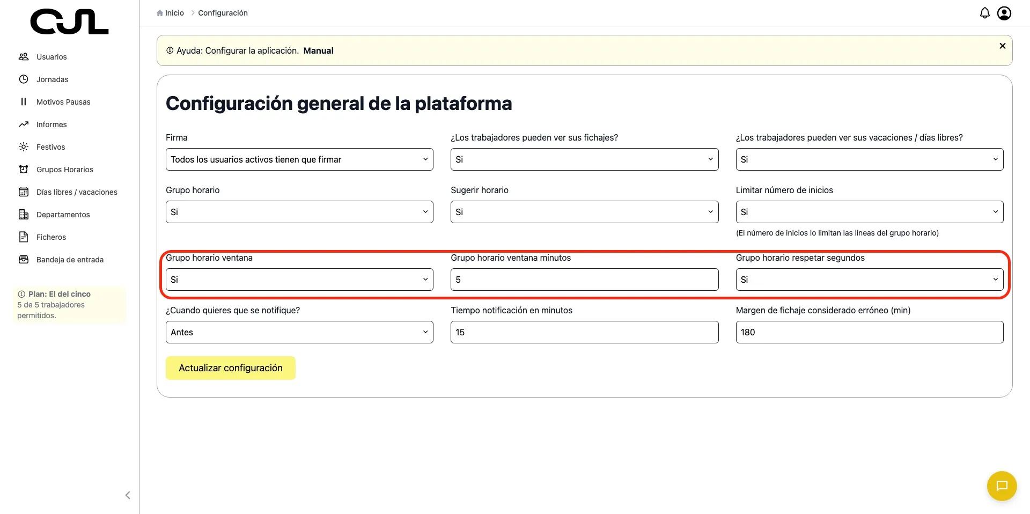Click the Grupos Horarios alarm clock icon
The width and height of the screenshot is (1030, 514).
pos(24,169)
